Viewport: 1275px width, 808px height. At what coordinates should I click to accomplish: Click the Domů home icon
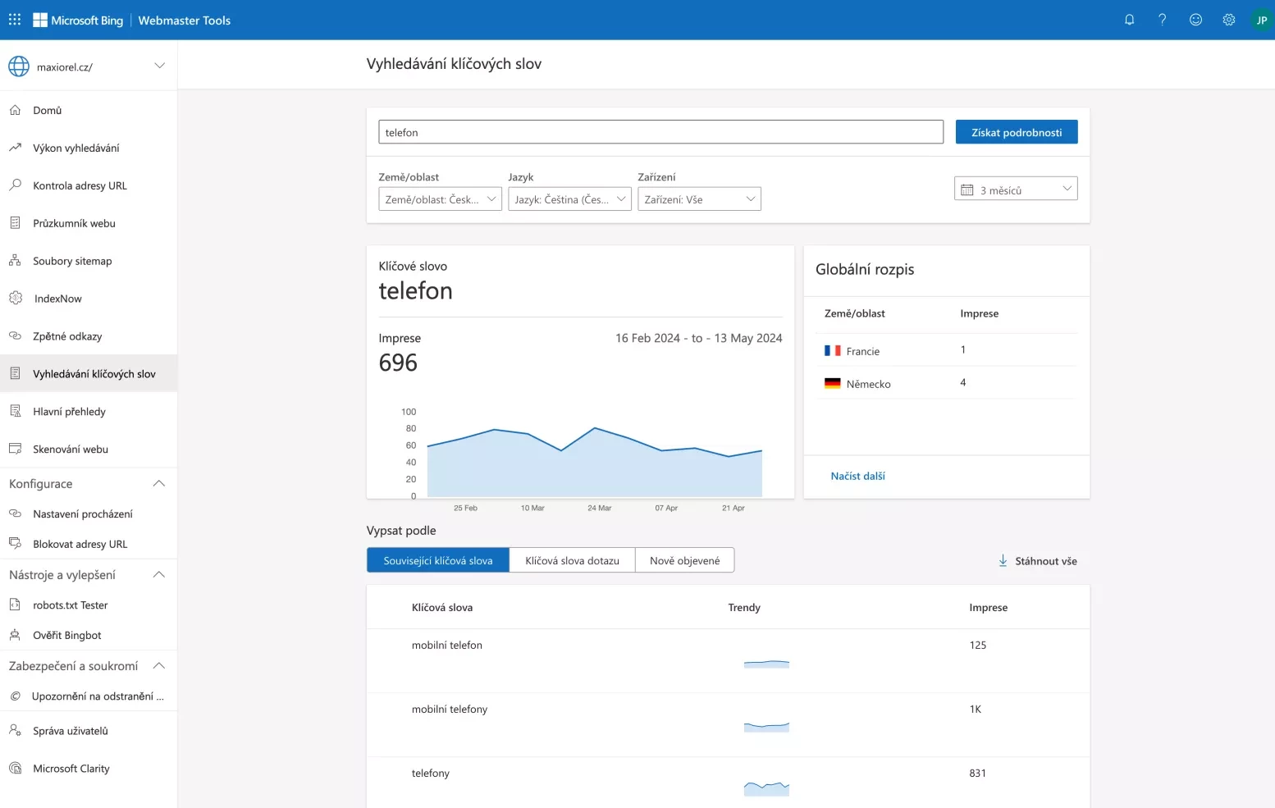[x=15, y=110]
